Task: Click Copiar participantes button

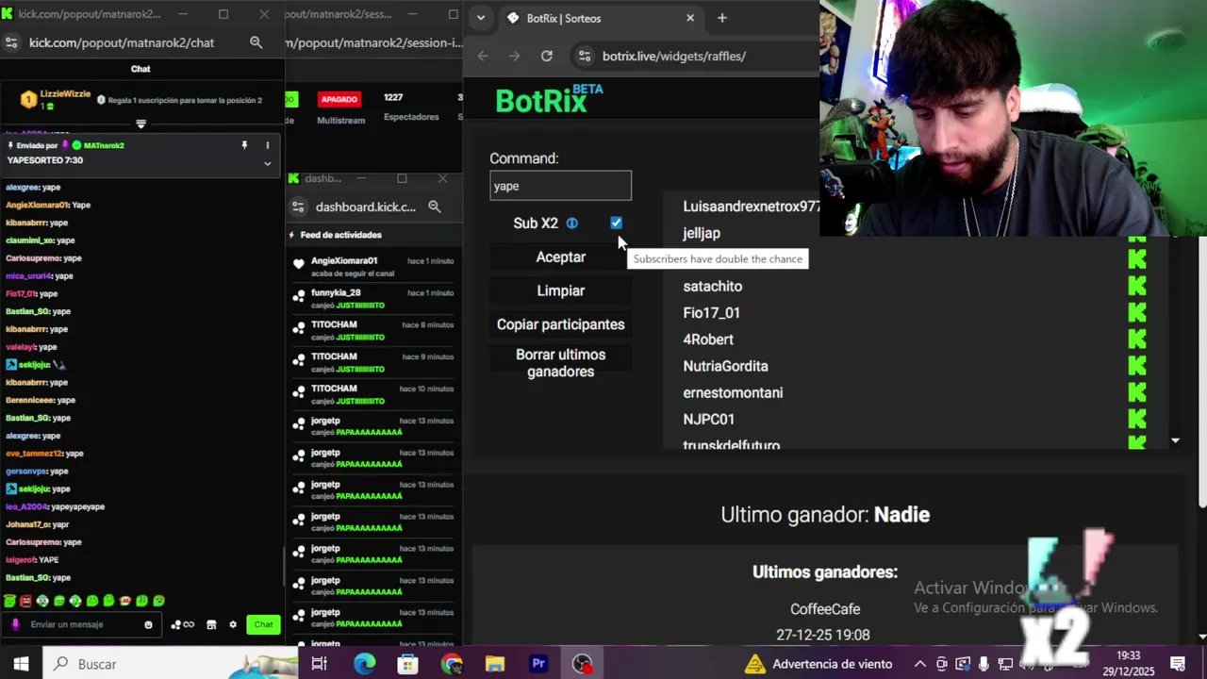Action: pos(560,324)
